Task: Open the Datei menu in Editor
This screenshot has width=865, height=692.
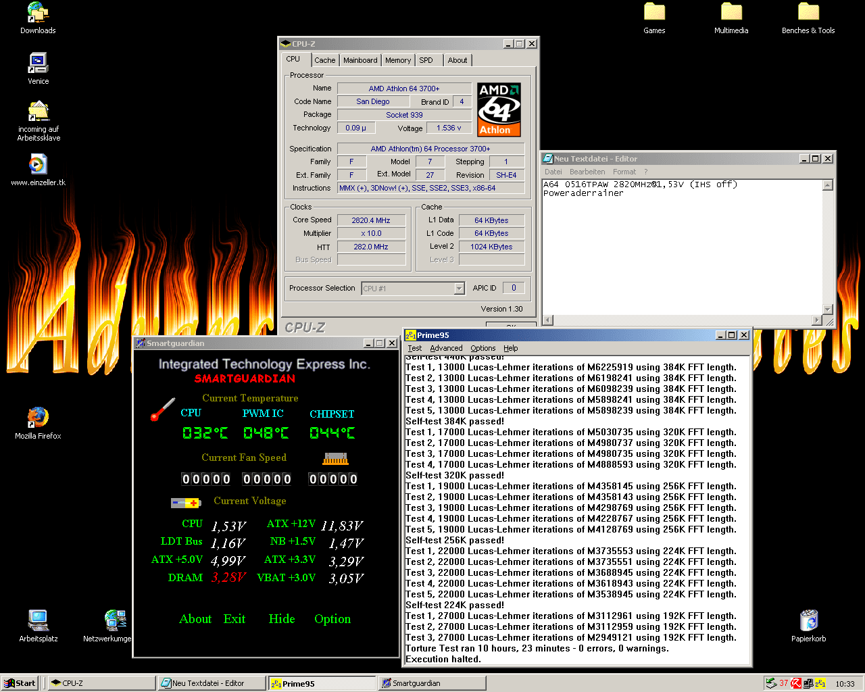Action: pos(553,172)
